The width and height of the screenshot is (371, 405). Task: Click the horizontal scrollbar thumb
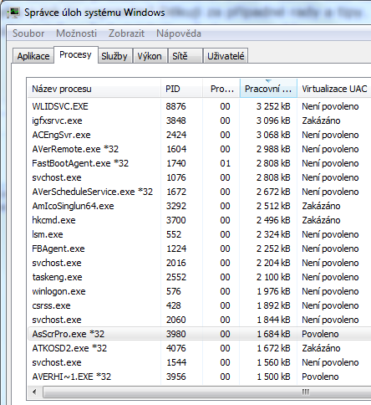click(x=207, y=392)
